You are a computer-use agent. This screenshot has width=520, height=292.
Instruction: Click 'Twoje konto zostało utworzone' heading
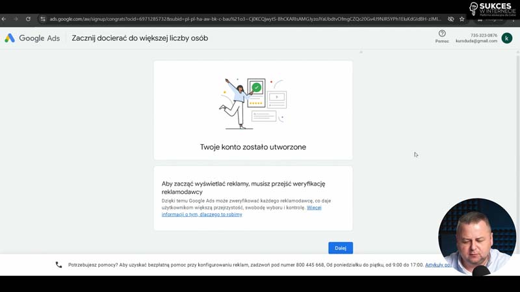coord(253,147)
